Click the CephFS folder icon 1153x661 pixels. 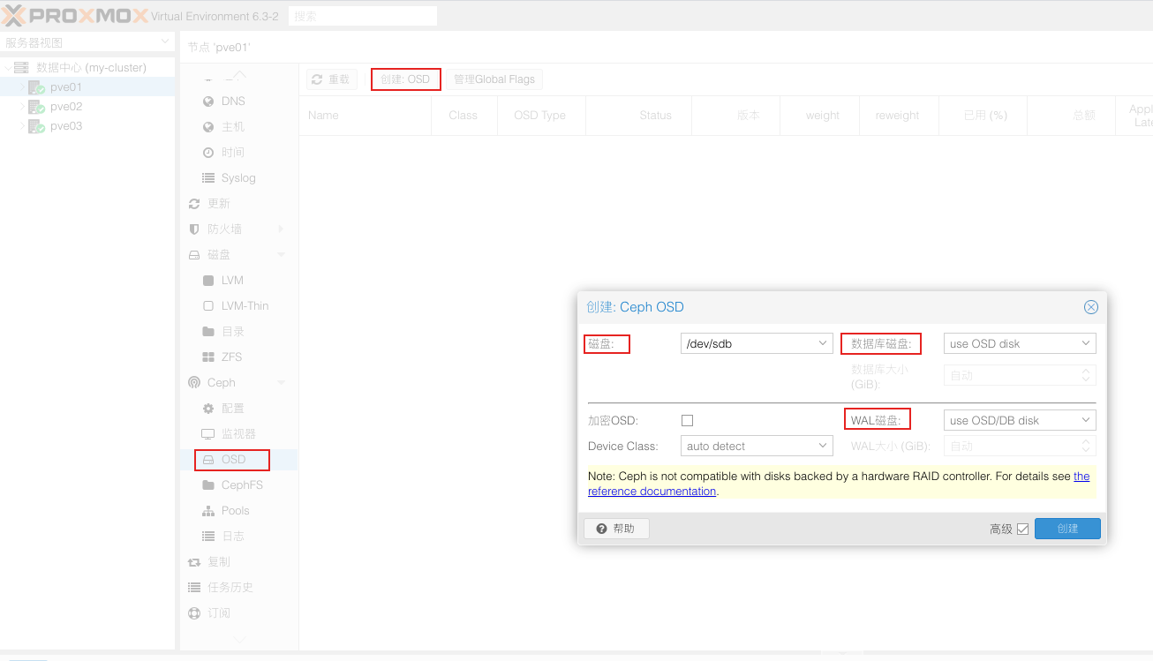pos(208,485)
